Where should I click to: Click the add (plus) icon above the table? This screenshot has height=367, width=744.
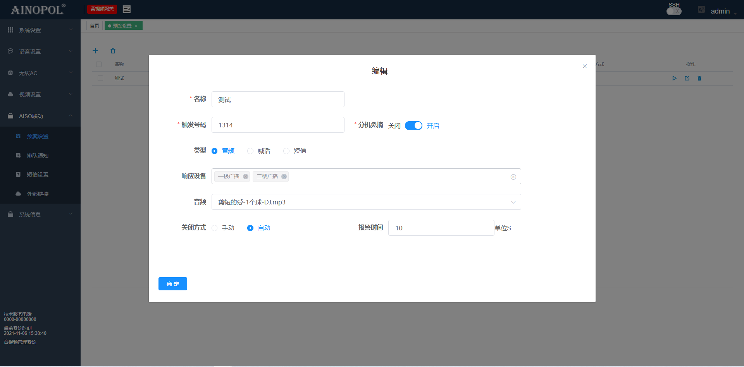pos(95,51)
